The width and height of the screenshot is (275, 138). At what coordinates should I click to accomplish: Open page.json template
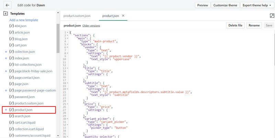coord(21,84)
